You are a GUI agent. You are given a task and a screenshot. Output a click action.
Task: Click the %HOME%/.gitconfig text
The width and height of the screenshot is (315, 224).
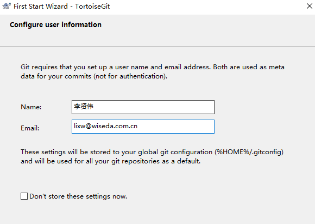pyautogui.click(x=249, y=152)
